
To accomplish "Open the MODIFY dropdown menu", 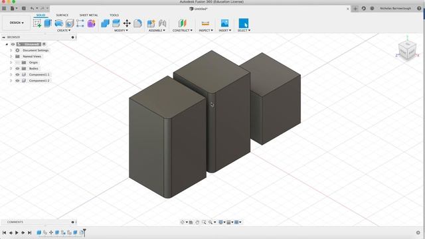I will point(121,31).
